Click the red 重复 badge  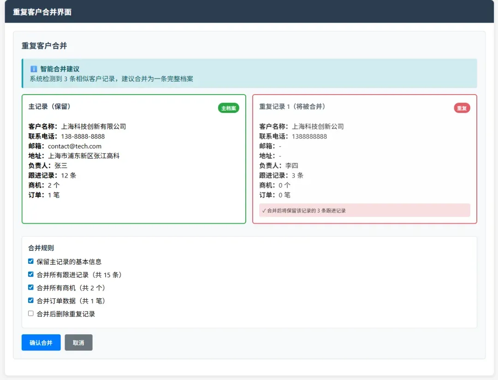click(462, 108)
